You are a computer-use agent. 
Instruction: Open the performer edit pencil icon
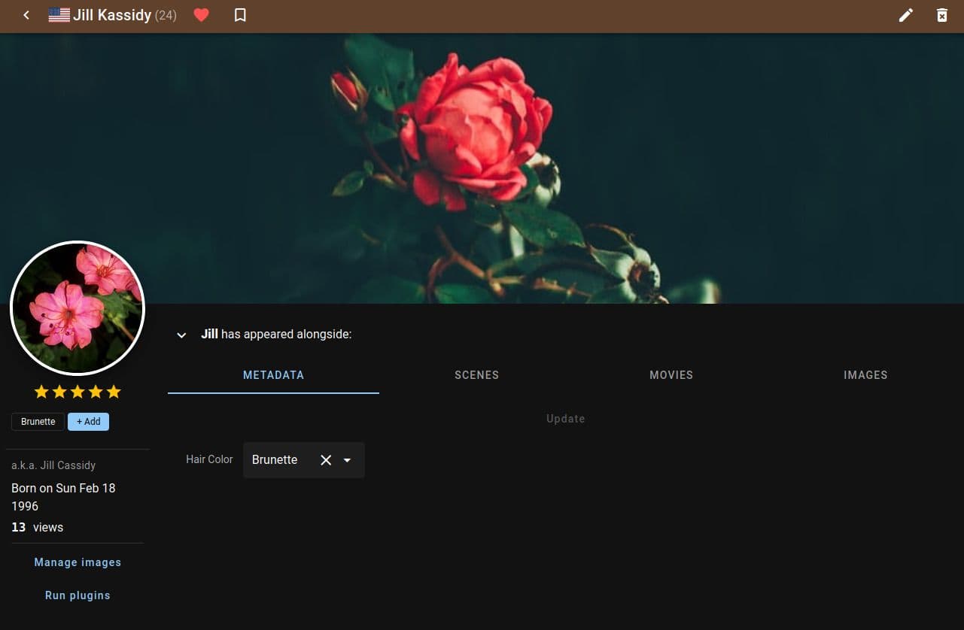pyautogui.click(x=905, y=14)
